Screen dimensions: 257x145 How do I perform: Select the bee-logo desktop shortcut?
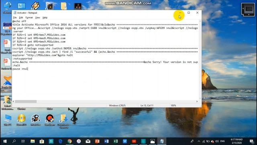[x=36, y=120]
